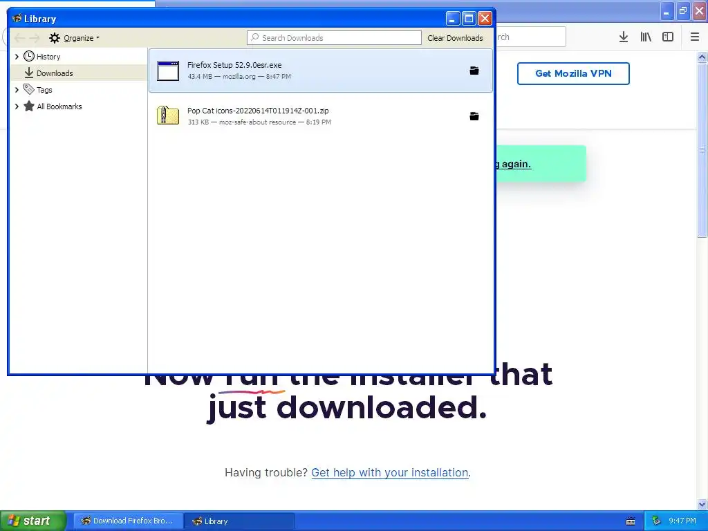
Task: Click browser page scrollbar down arrow
Action: pos(702,504)
